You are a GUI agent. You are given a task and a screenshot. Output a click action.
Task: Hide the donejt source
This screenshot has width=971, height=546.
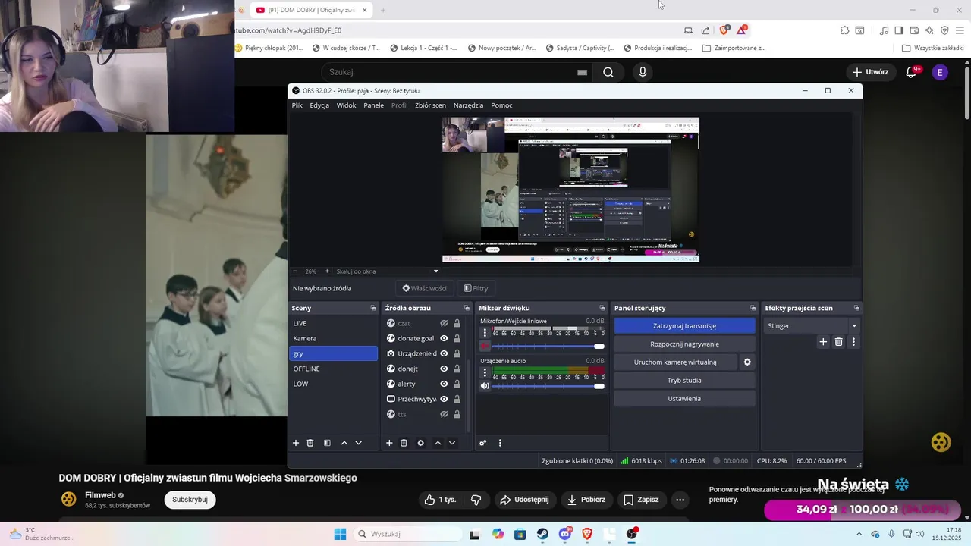pyautogui.click(x=444, y=369)
